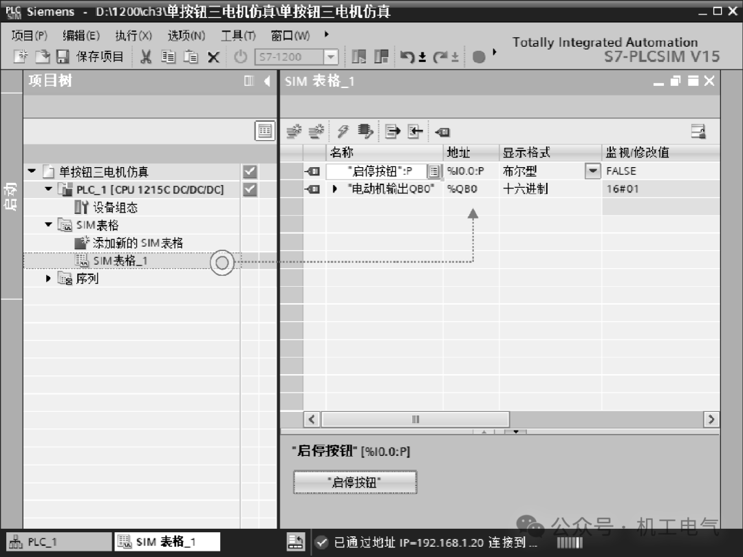
Task: Open the 布尔型 display format dropdown
Action: [x=593, y=171]
